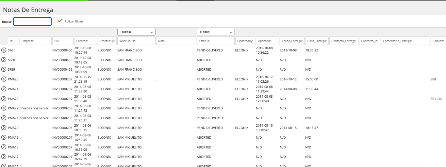Click the Fecha_Entrega filter field
Viewport: 446px width, 167px height.
point(292,41)
